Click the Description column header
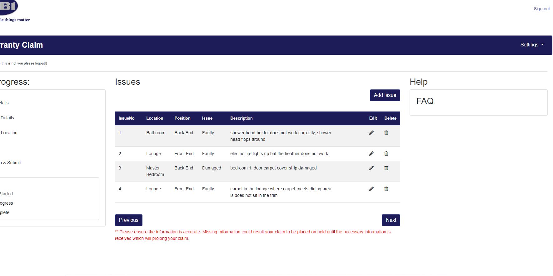This screenshot has height=276, width=553. coord(242,118)
